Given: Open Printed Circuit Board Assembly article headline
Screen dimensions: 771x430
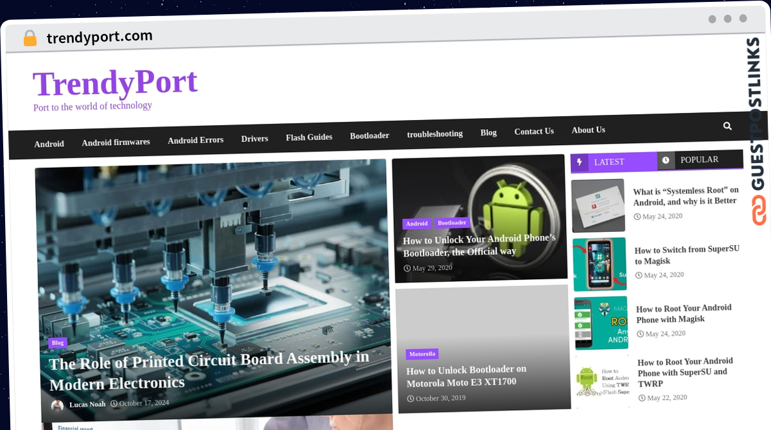Looking at the screenshot, I should tap(209, 371).
